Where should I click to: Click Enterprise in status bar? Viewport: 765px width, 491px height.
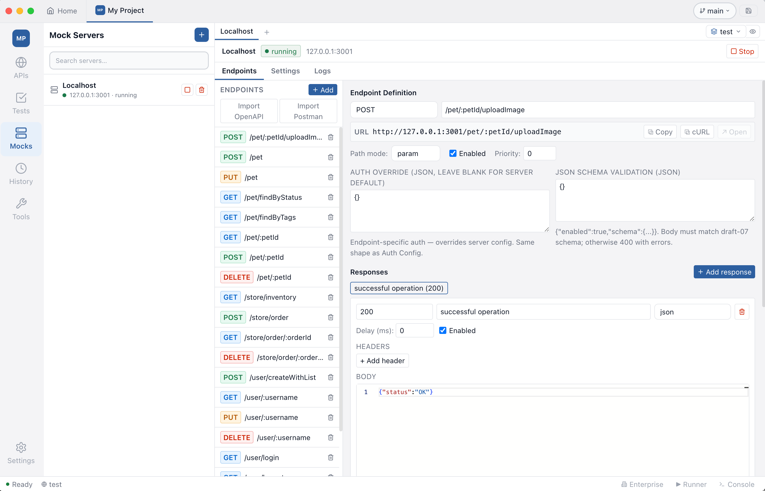(642, 484)
